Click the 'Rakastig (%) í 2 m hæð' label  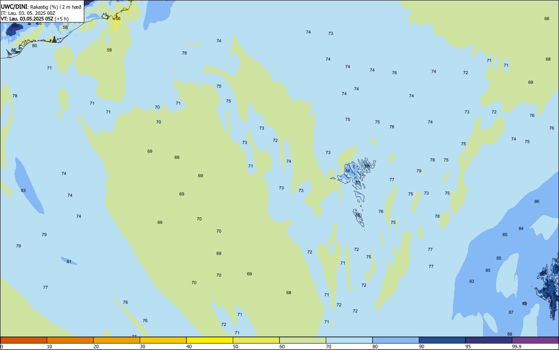click(x=55, y=7)
